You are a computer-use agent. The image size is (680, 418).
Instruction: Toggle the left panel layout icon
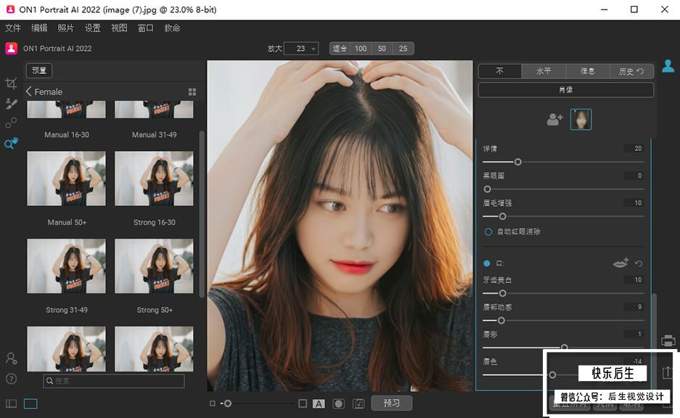12,403
